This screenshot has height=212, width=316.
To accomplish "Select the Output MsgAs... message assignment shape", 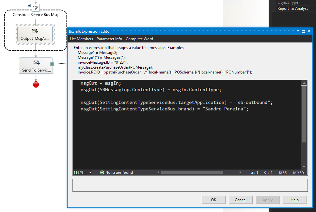I will 35,34.
